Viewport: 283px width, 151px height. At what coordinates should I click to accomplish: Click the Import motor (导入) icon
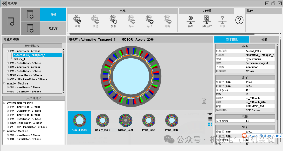[x=131, y=19]
